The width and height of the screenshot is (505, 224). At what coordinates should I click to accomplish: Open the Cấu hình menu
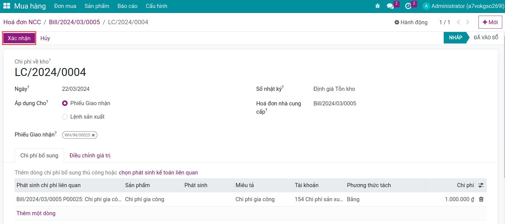[x=156, y=6]
